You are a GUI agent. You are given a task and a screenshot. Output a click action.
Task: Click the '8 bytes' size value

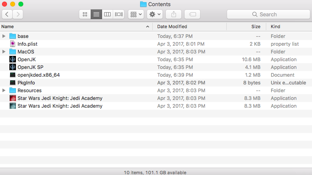click(x=252, y=83)
